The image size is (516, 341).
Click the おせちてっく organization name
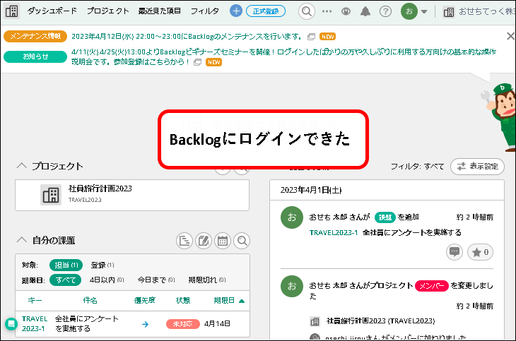pos(487,11)
